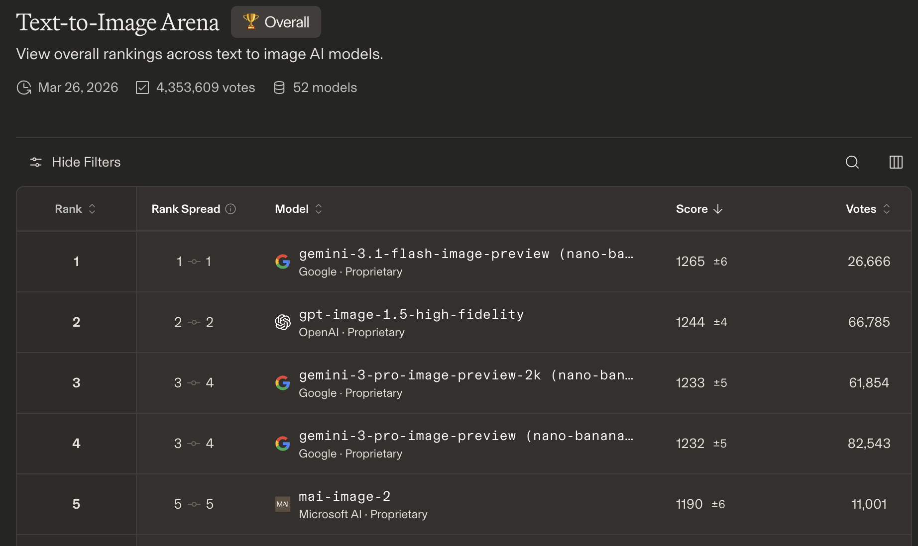This screenshot has height=546, width=918.
Task: Toggle Score column sort direction
Action: point(699,209)
